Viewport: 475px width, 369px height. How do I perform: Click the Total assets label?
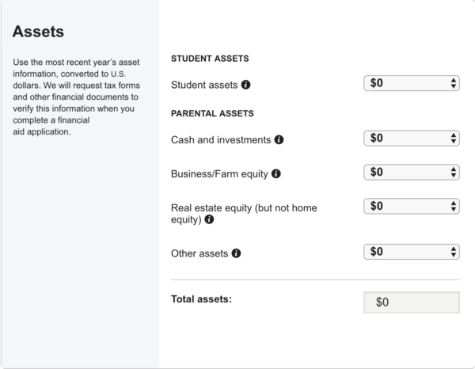click(x=201, y=299)
